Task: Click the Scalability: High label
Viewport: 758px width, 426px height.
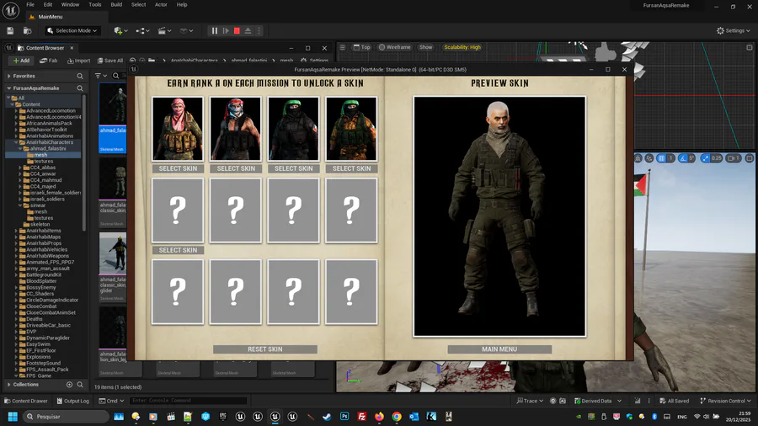Action: pyautogui.click(x=462, y=47)
